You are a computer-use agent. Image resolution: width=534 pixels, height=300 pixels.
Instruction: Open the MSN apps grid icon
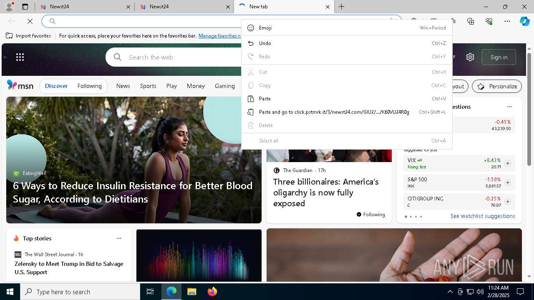20,57
